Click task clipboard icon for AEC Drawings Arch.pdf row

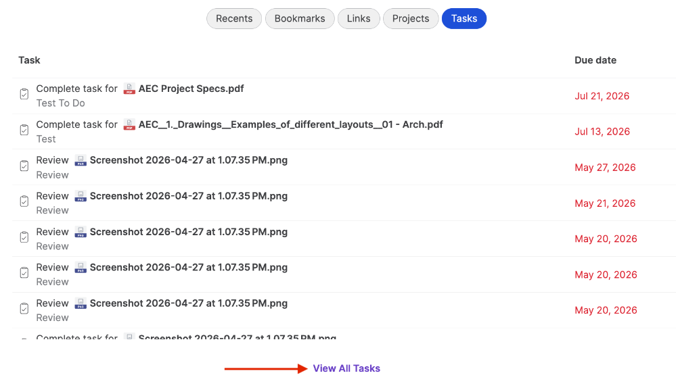pos(24,130)
